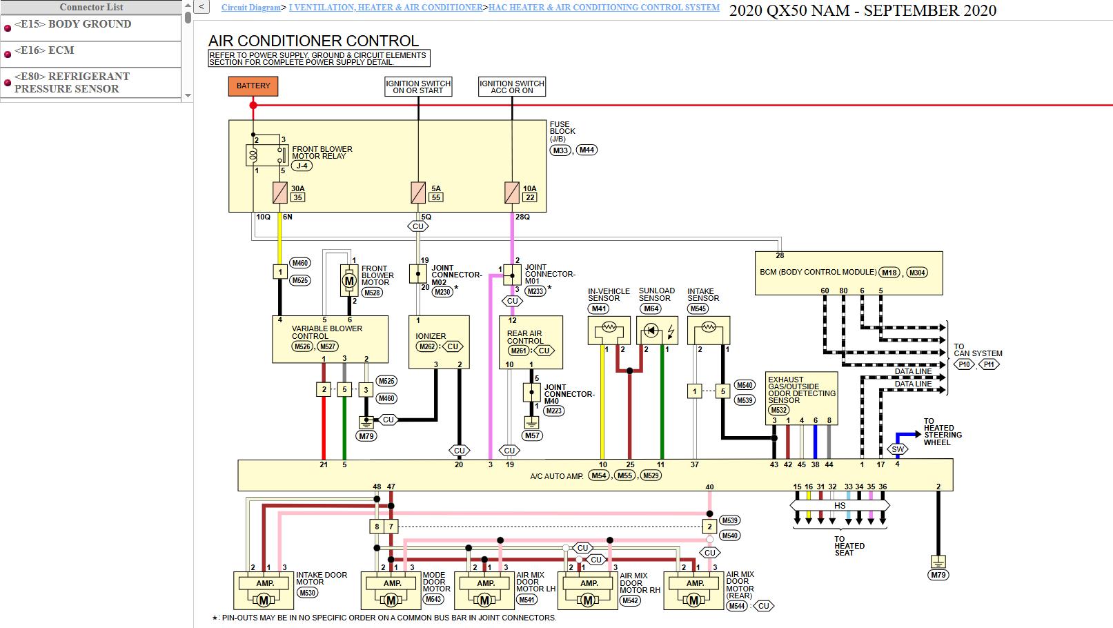Click the front blower motor relay symbol
1113x628 pixels.
(267, 155)
